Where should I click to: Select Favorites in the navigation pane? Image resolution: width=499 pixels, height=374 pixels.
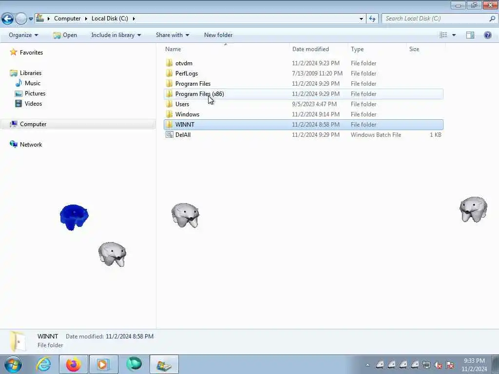coord(31,53)
